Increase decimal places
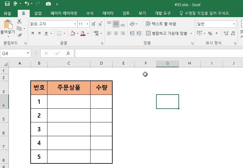 (226, 33)
